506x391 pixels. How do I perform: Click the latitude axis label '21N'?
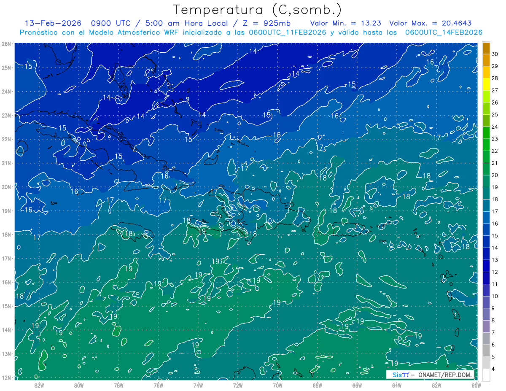pos(6,163)
